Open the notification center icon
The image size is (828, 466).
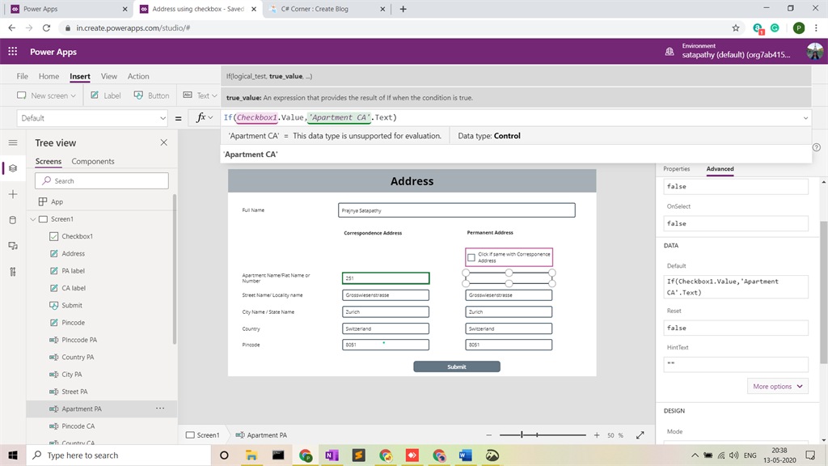tap(810, 455)
